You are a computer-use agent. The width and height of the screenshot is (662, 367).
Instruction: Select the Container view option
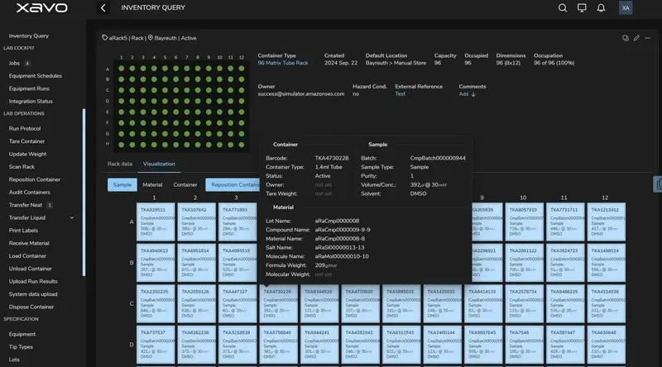185,185
